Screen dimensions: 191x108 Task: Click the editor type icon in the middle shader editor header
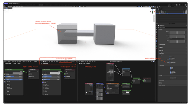pyautogui.click(x=42, y=61)
